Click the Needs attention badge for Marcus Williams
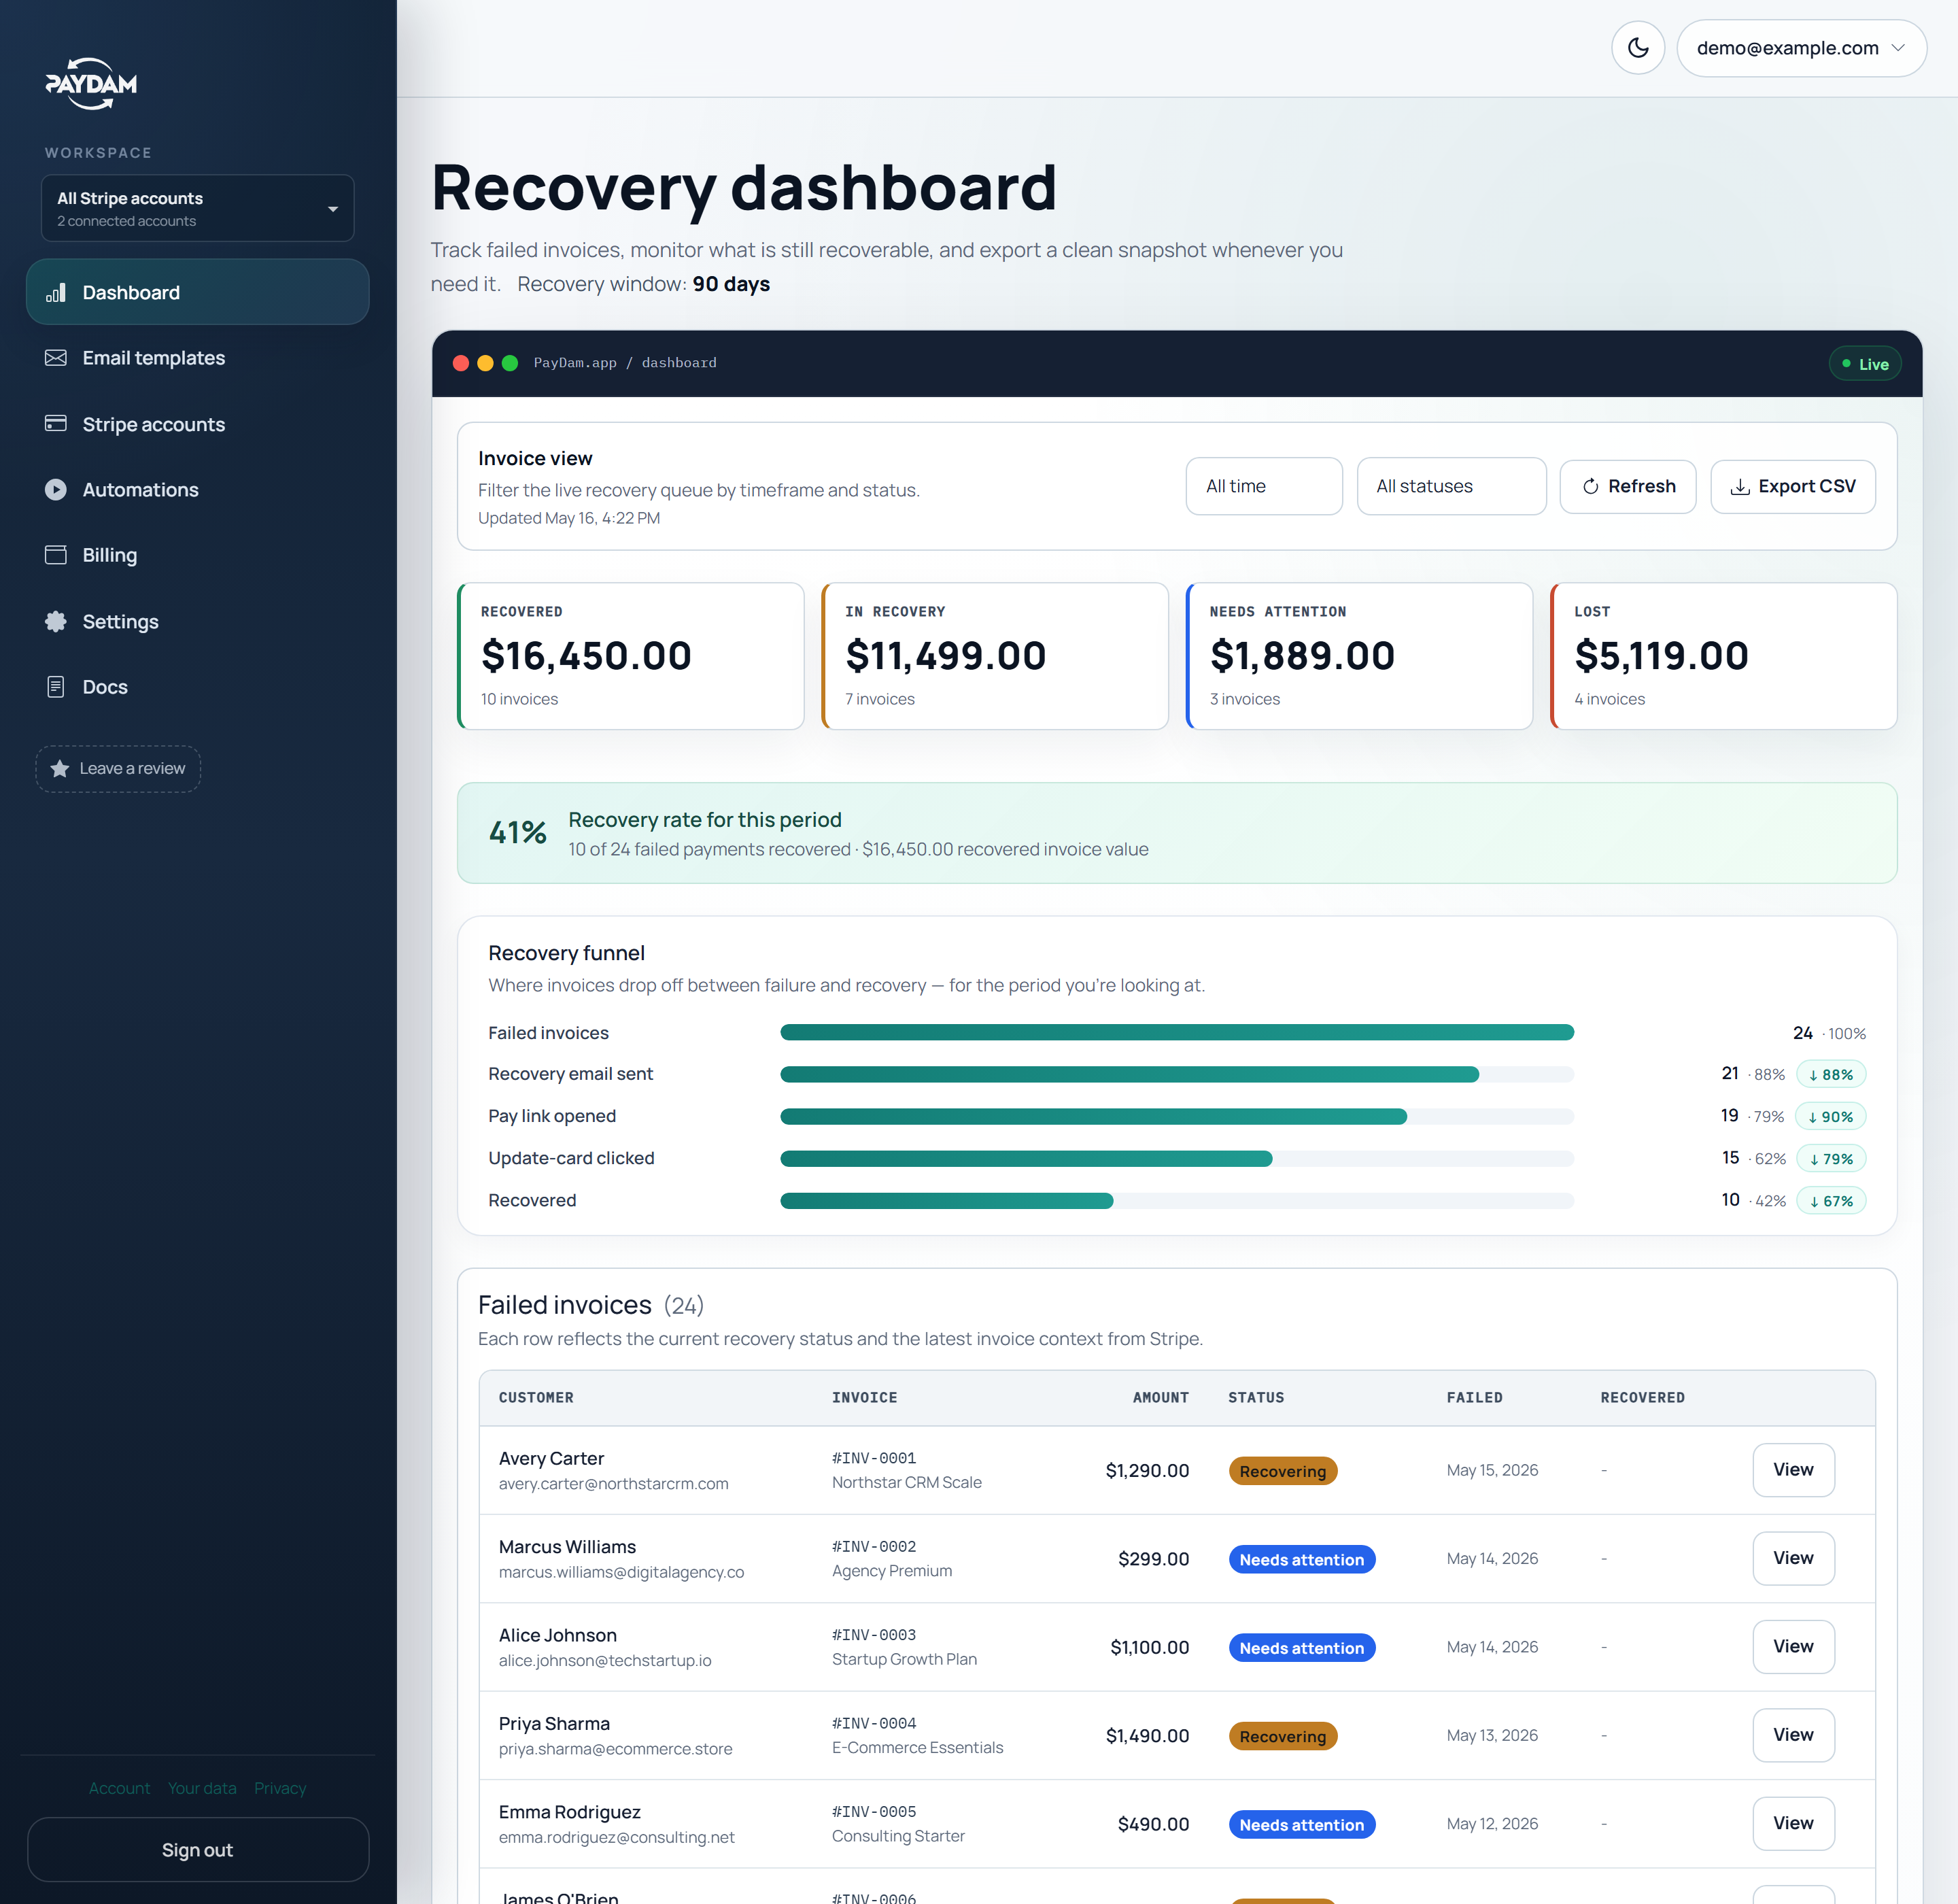 tap(1301, 1560)
